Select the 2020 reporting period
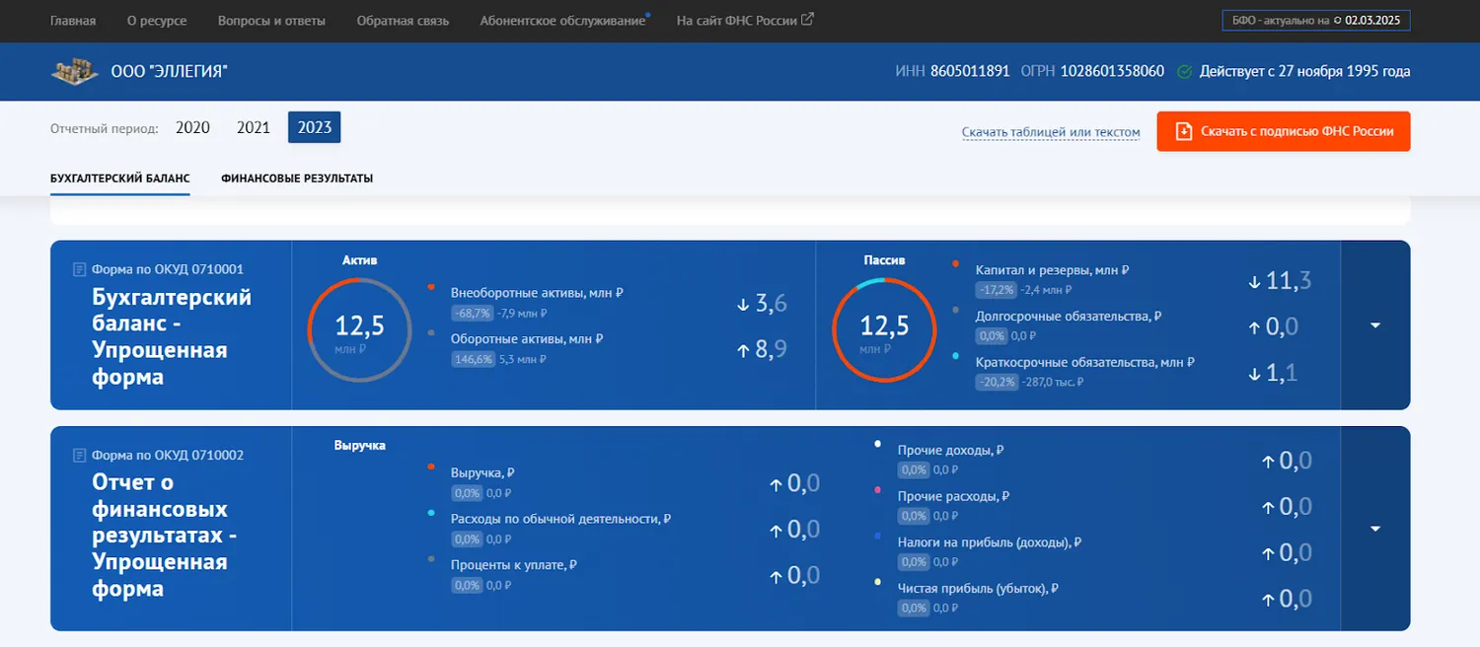Image resolution: width=1480 pixels, height=647 pixels. (192, 127)
